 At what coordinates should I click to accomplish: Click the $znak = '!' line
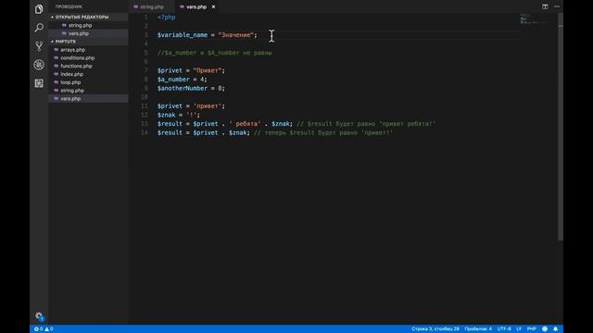pyautogui.click(x=179, y=115)
